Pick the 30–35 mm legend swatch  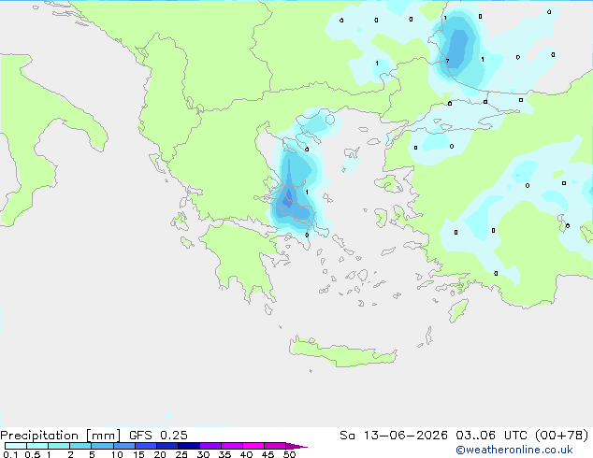coord(210,446)
